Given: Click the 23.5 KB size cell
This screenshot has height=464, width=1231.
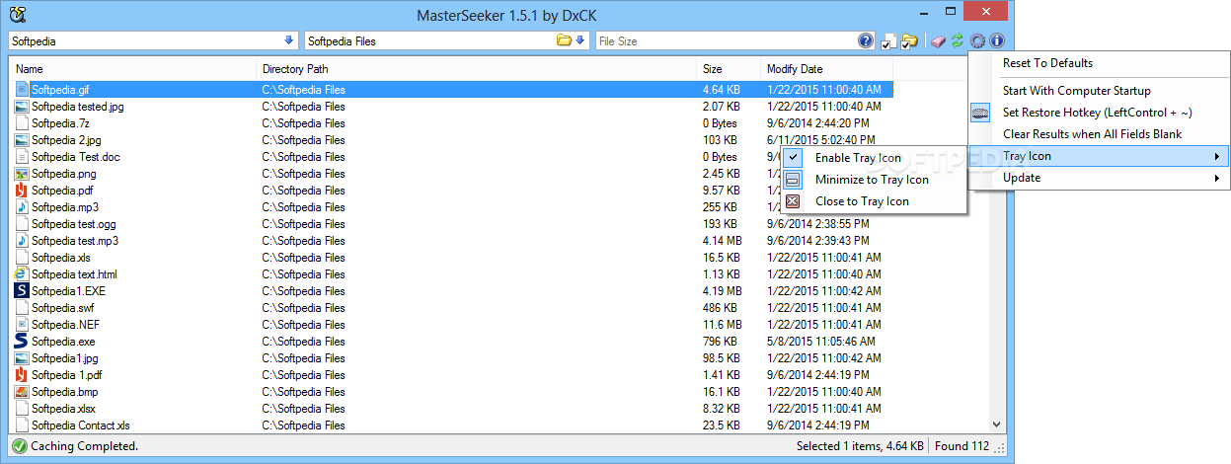Looking at the screenshot, I should 722,425.
